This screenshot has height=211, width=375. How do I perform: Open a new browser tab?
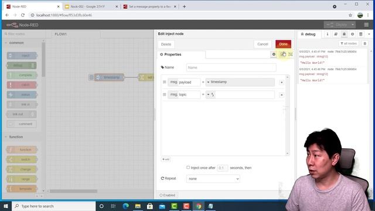(184, 6)
